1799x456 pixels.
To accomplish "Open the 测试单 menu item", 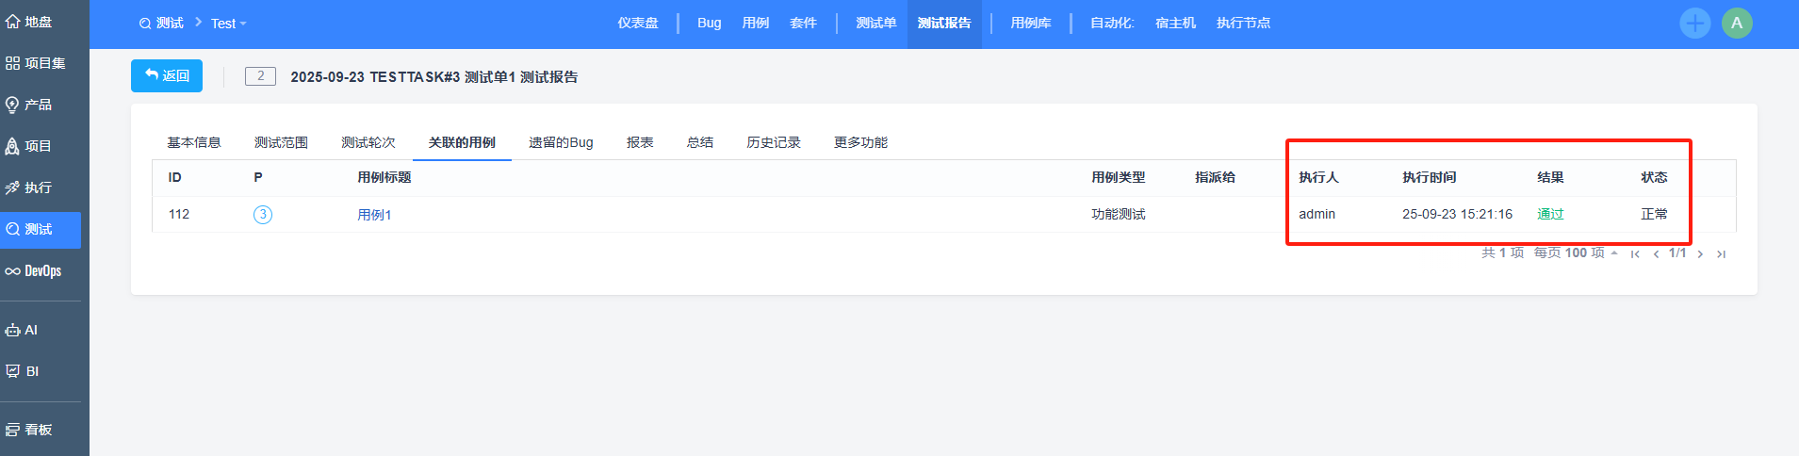I will pyautogui.click(x=876, y=24).
